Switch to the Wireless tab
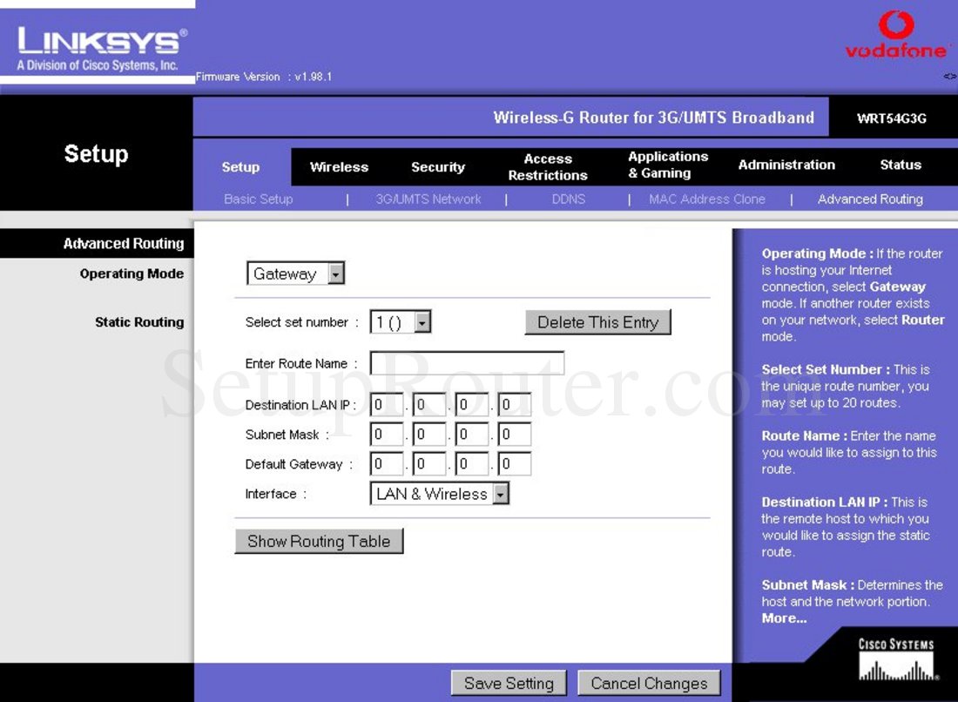 (x=339, y=167)
